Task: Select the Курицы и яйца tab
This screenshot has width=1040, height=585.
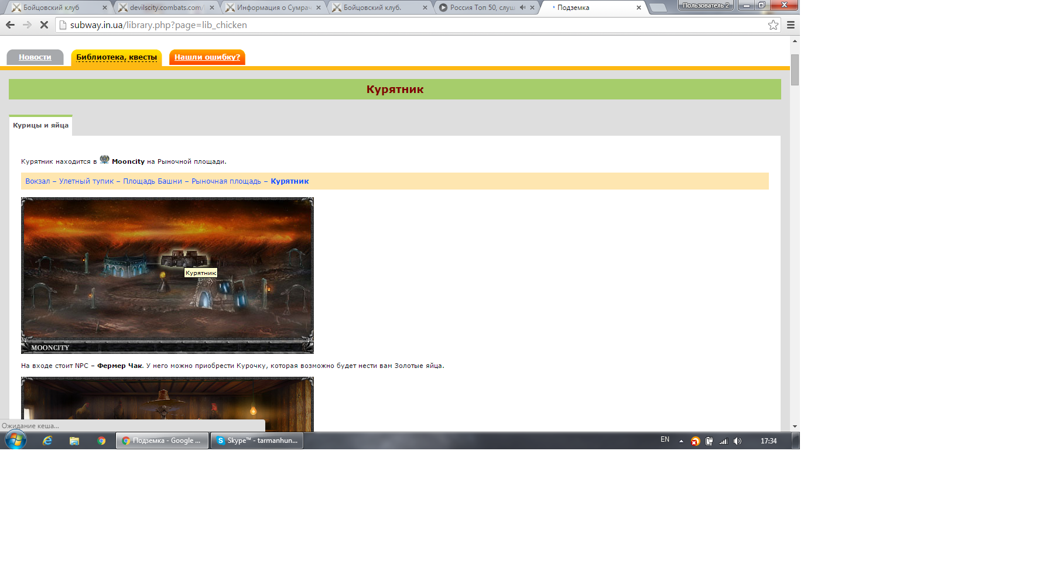Action: 40,125
